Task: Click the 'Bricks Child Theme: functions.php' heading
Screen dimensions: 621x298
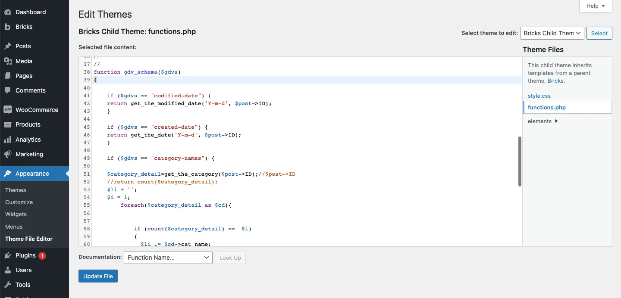Action: pyautogui.click(x=137, y=31)
